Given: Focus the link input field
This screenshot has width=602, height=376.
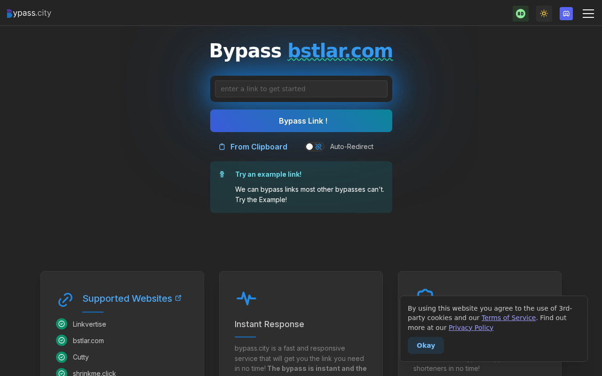Looking at the screenshot, I should pos(301,89).
